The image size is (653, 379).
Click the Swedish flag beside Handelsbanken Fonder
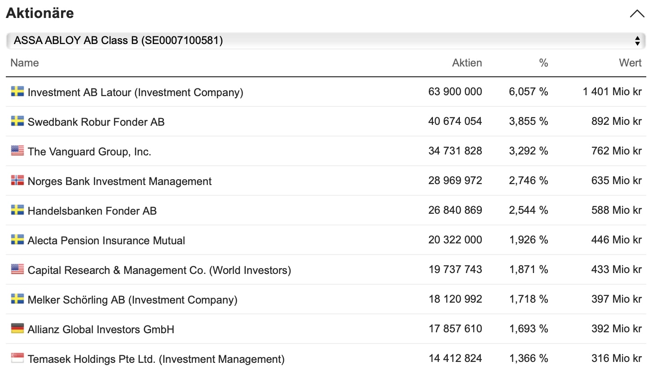18,210
